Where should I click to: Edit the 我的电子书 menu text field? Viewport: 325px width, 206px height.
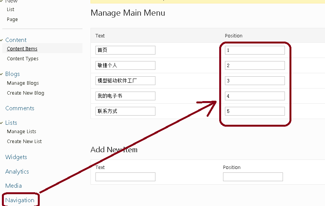tap(125, 96)
